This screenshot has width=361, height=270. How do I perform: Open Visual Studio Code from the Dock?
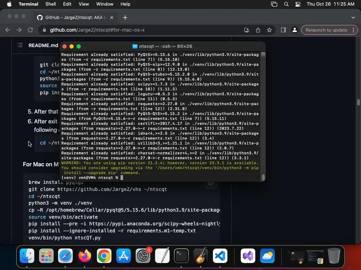220,256
